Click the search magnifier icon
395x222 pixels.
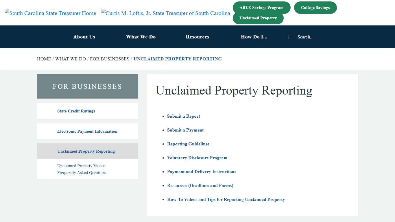click(290, 37)
